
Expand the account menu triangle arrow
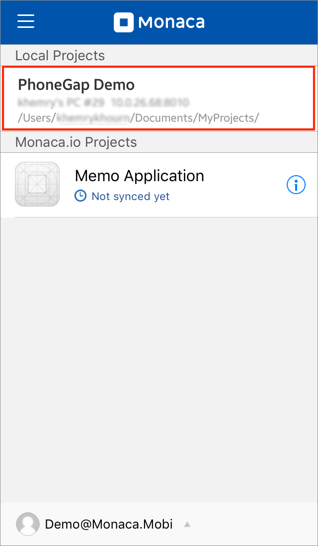tap(187, 524)
